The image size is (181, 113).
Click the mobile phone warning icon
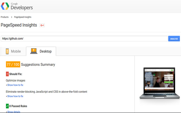7,51
